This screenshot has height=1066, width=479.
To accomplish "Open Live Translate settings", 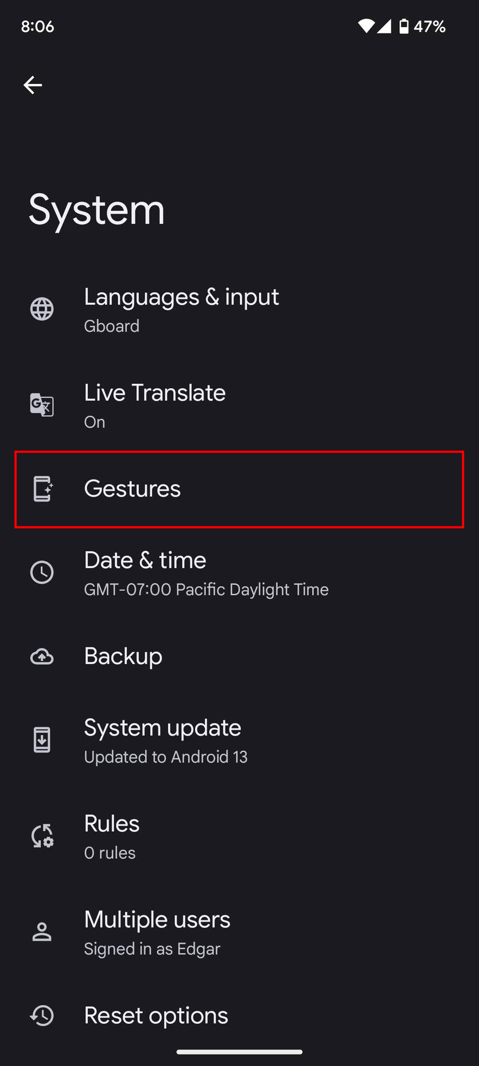I will point(155,393).
